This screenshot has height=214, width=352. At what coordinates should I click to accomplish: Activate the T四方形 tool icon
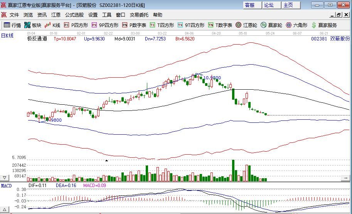click(x=152, y=25)
